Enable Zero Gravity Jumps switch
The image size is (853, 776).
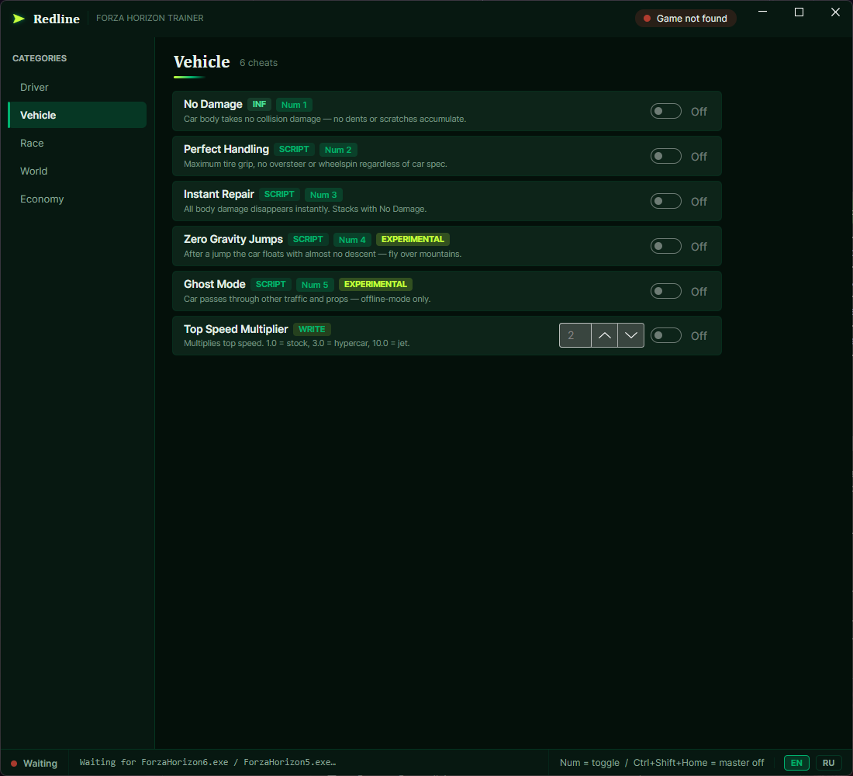[666, 246]
